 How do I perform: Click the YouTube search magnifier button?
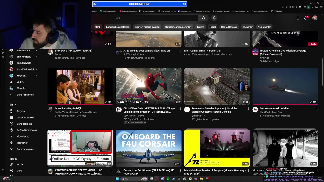pyautogui.click(x=204, y=18)
